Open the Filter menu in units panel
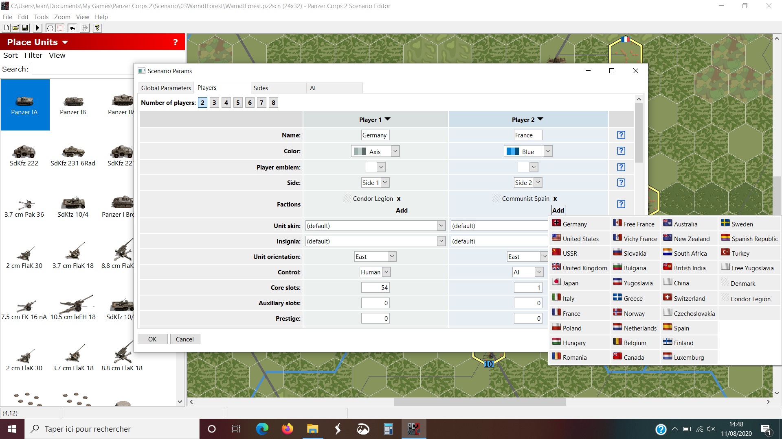This screenshot has width=782, height=439. click(33, 55)
